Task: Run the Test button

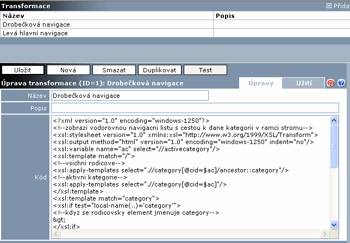Action: pyautogui.click(x=205, y=70)
